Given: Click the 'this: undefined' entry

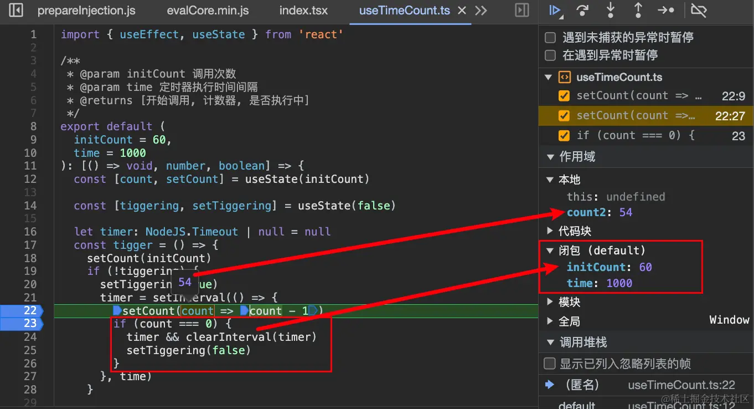Looking at the screenshot, I should coord(616,197).
